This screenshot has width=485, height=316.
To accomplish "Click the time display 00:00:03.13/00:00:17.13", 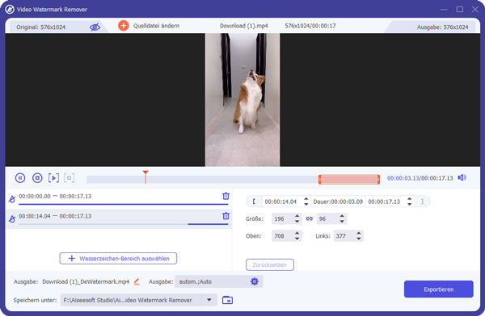I will pyautogui.click(x=420, y=178).
